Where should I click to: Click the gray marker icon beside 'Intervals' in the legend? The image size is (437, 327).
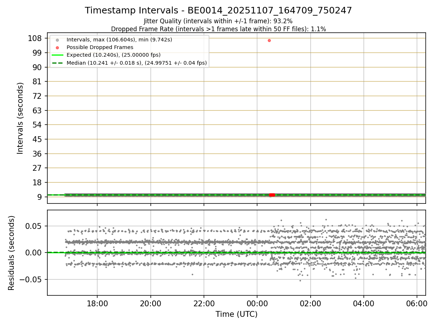(x=57, y=40)
